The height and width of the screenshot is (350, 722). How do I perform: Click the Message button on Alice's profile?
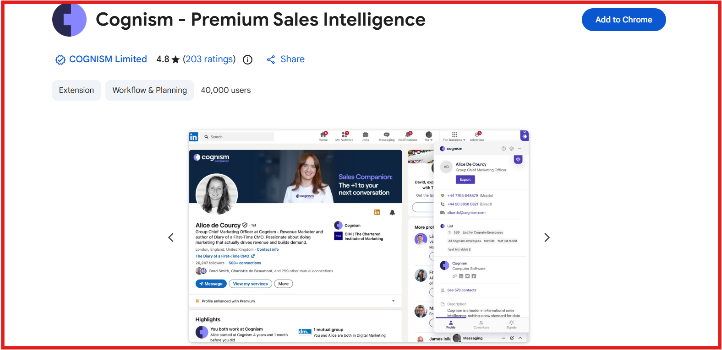(x=211, y=284)
